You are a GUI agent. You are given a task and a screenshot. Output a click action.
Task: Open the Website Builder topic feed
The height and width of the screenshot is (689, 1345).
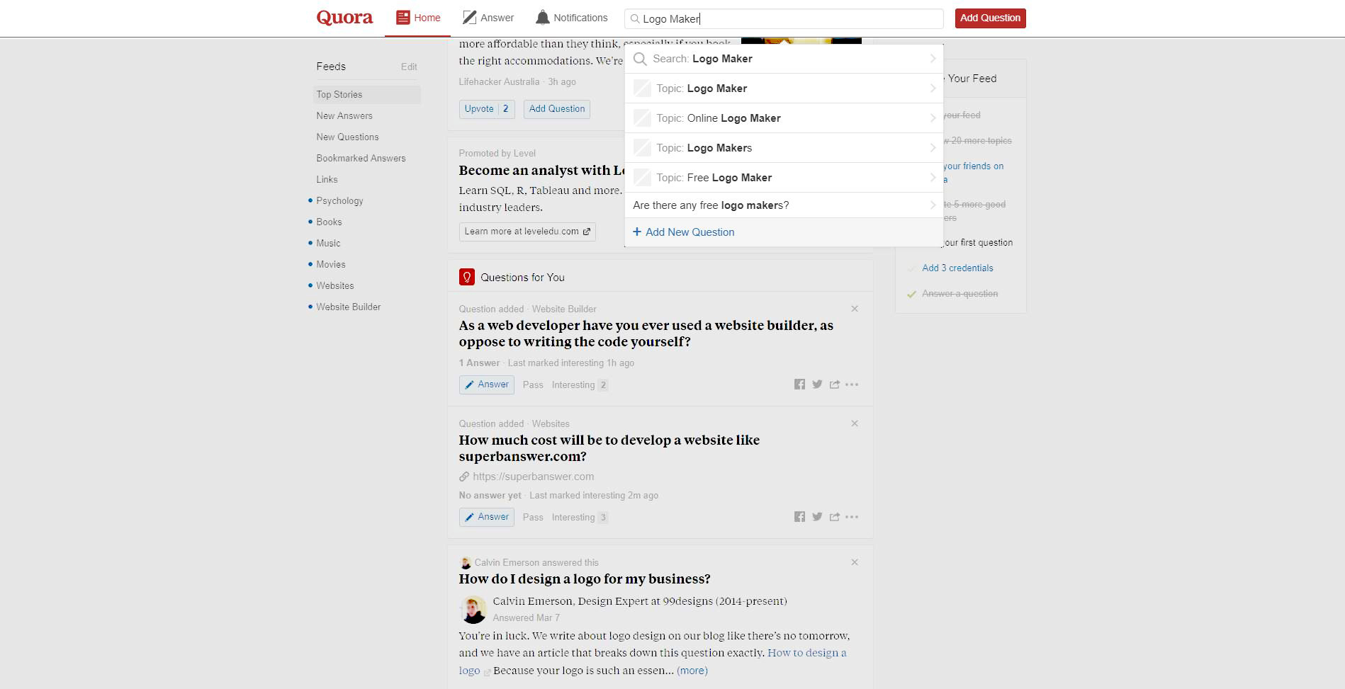point(349,307)
